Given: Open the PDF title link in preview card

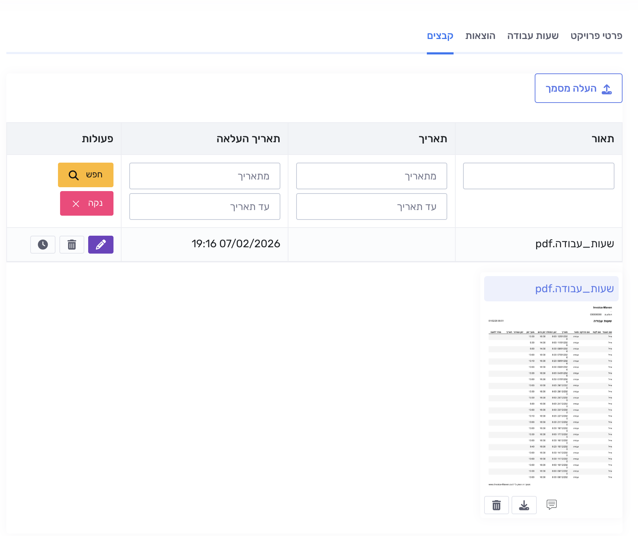Looking at the screenshot, I should click(x=574, y=289).
